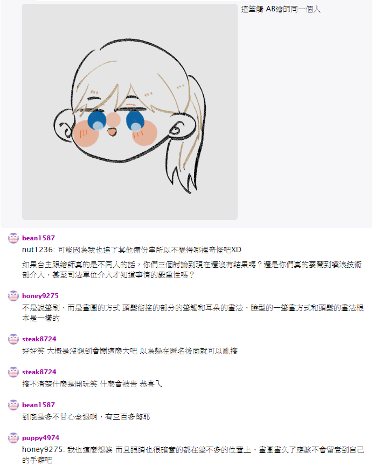Click puppy4974's profile avatar icon
The width and height of the screenshot is (374, 472).
coord(13,438)
